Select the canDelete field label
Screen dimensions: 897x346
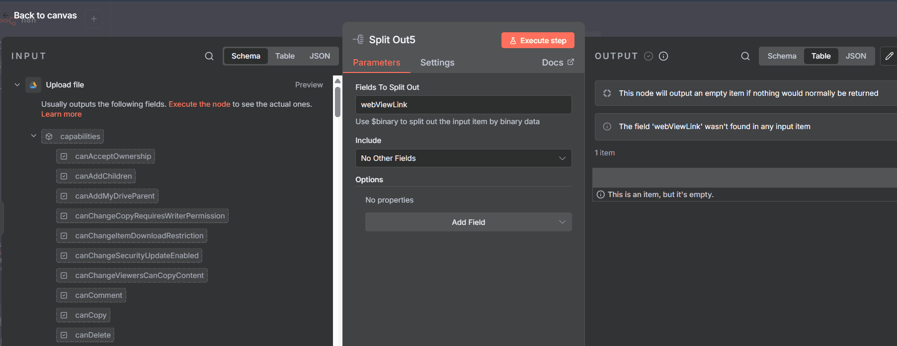93,335
